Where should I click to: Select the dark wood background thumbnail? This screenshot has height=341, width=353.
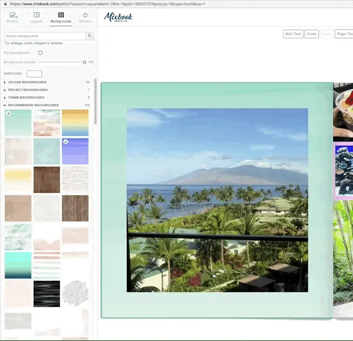46,180
